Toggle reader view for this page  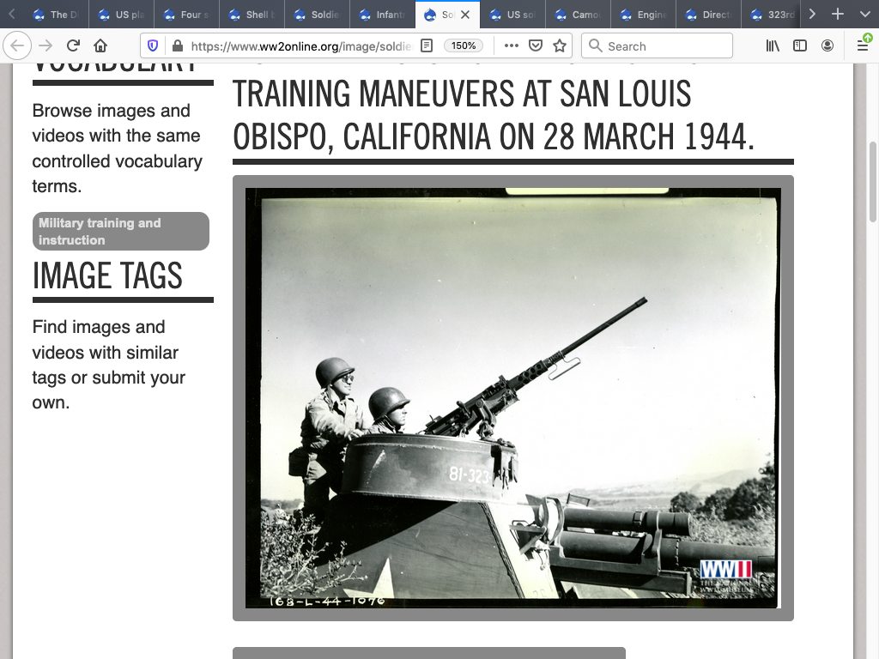[x=427, y=45]
